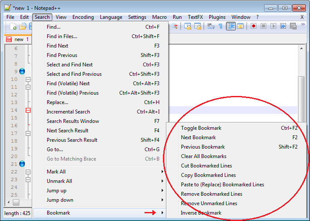This screenshot has height=221, width=310.
Task: Toggle the Show All Characters pilcrow icon
Action: pos(221,27)
